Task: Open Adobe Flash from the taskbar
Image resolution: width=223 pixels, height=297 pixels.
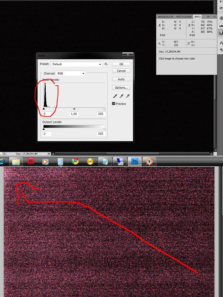Action: tap(31, 161)
